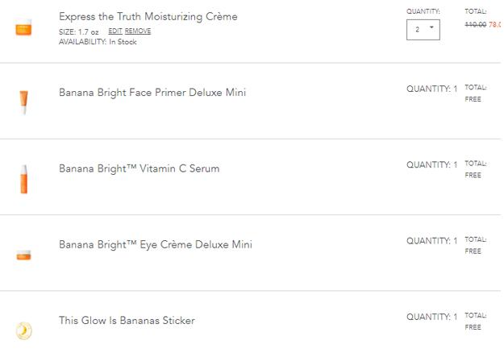Click the discounted 78 total price
This screenshot has width=504, height=349.
495,24
